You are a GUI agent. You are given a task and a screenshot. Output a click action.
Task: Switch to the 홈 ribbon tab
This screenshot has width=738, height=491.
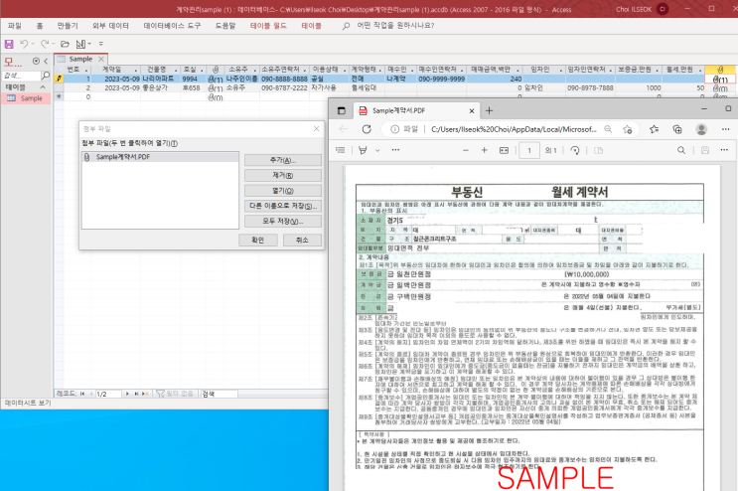coord(40,26)
